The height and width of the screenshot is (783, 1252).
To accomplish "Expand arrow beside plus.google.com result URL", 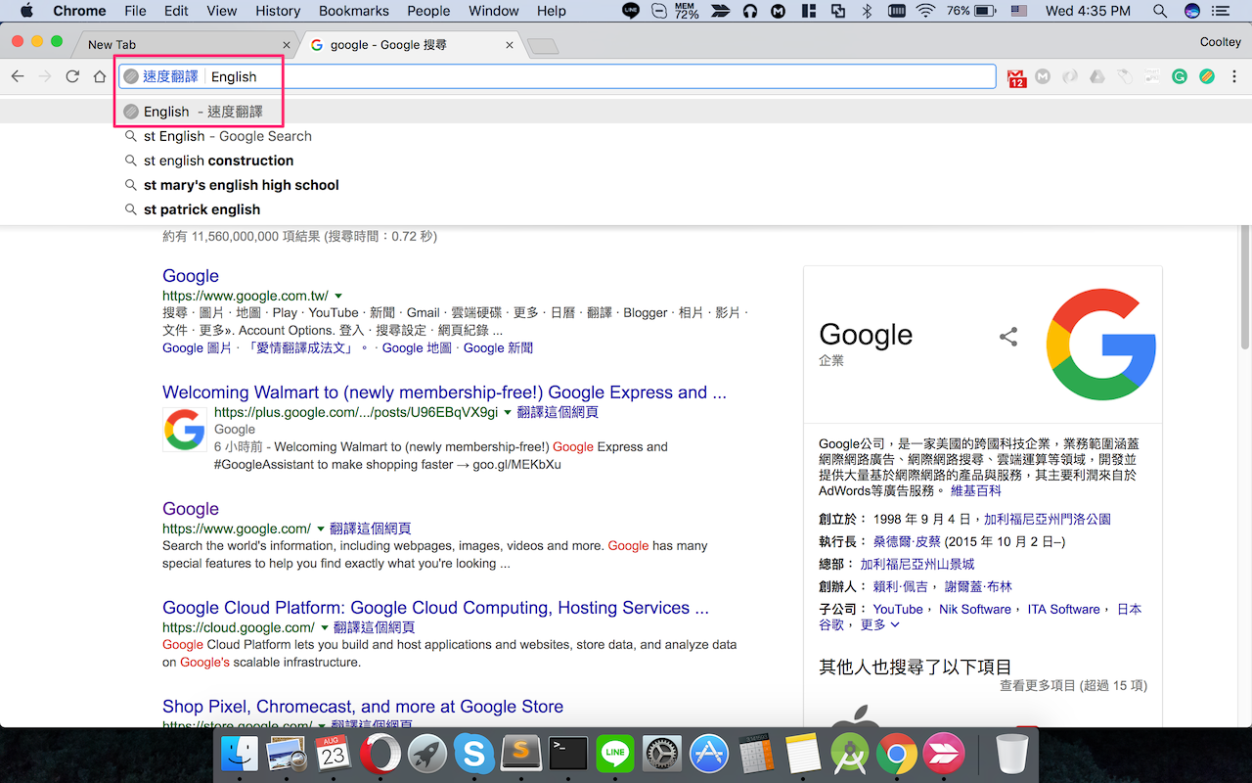I will tap(508, 413).
